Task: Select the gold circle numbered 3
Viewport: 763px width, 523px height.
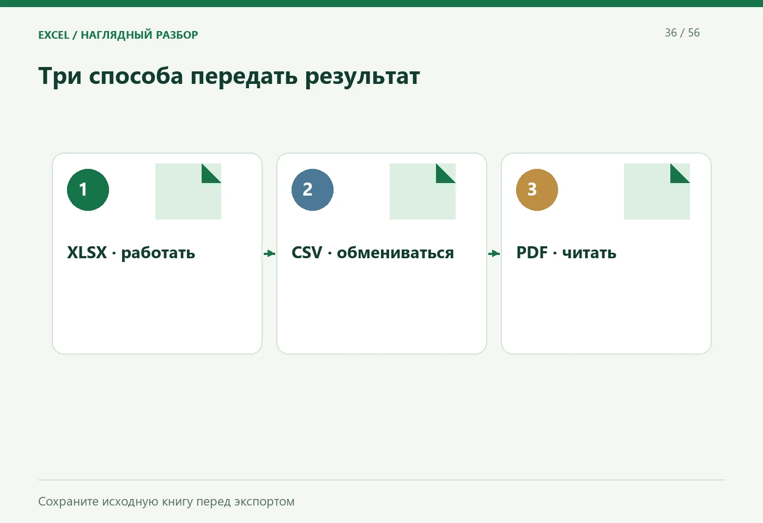Action: [537, 190]
